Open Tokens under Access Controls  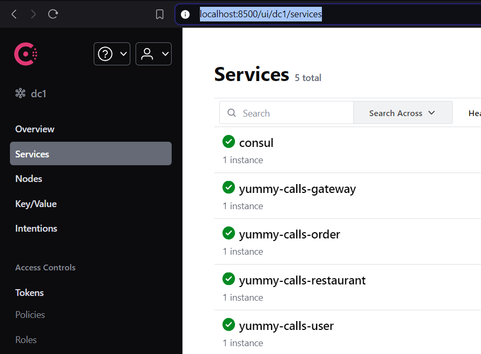[29, 293]
